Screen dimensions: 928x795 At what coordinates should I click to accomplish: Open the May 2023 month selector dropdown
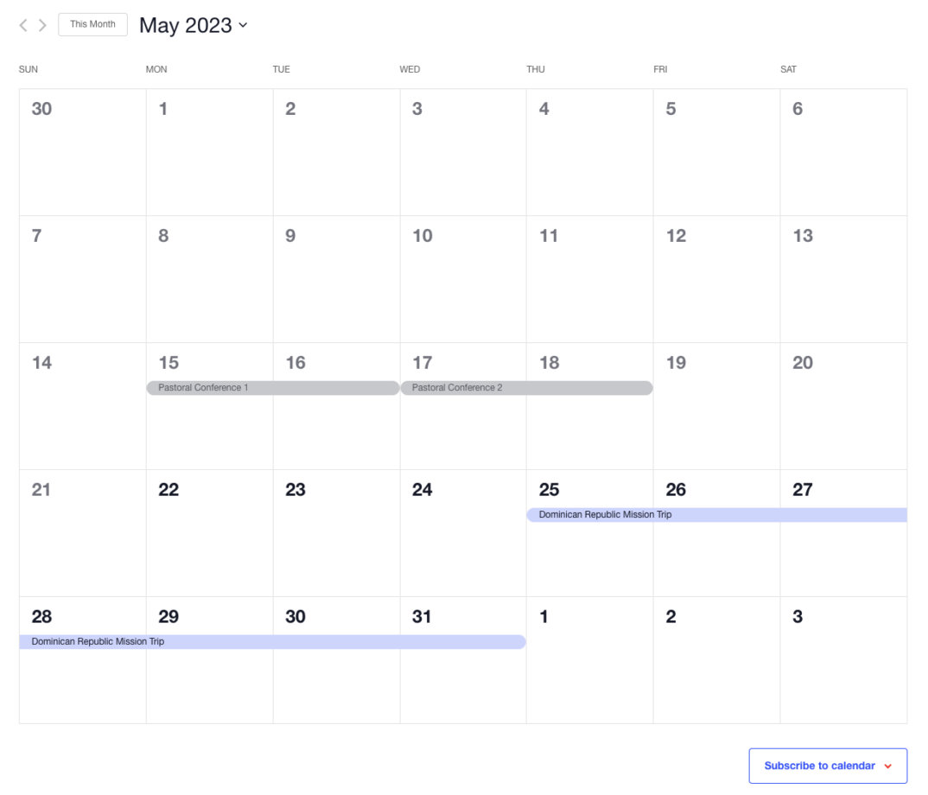194,25
